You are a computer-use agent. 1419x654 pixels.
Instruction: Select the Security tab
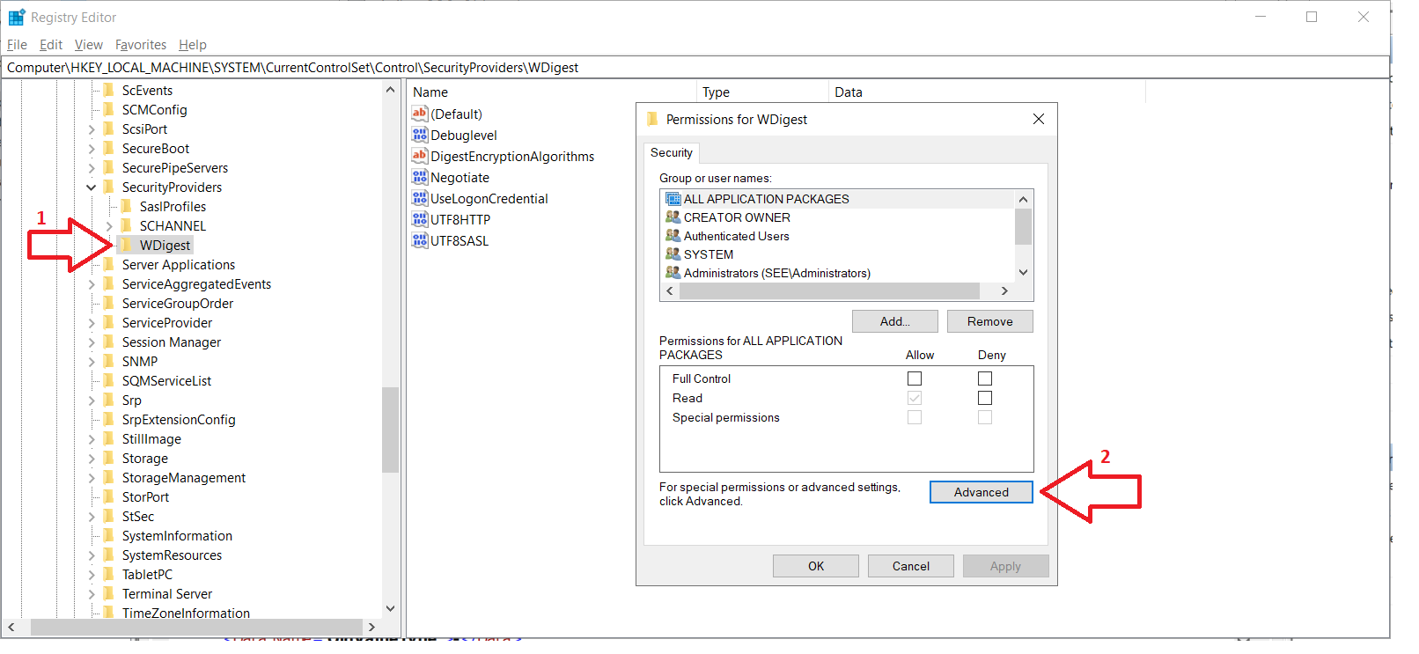(x=672, y=152)
